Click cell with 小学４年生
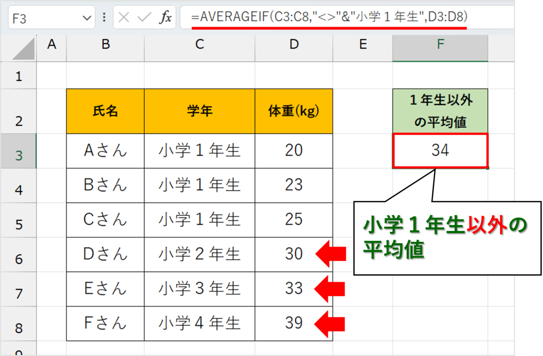This screenshot has height=356, width=543. (200, 323)
